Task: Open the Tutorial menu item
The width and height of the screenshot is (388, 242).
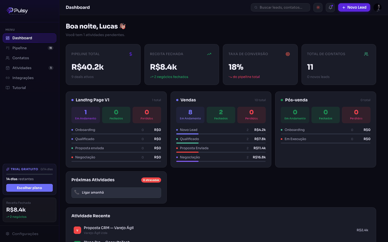Action: [x=29, y=88]
